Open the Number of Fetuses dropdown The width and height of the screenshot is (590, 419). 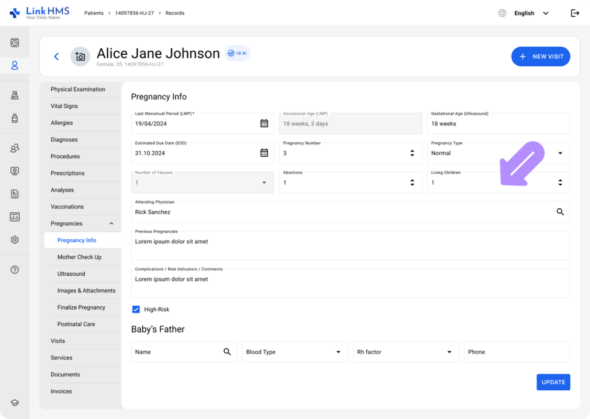[x=202, y=182]
